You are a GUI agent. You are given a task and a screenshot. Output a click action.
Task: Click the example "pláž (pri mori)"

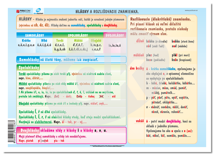pyautogui.click(x=181, y=55)
